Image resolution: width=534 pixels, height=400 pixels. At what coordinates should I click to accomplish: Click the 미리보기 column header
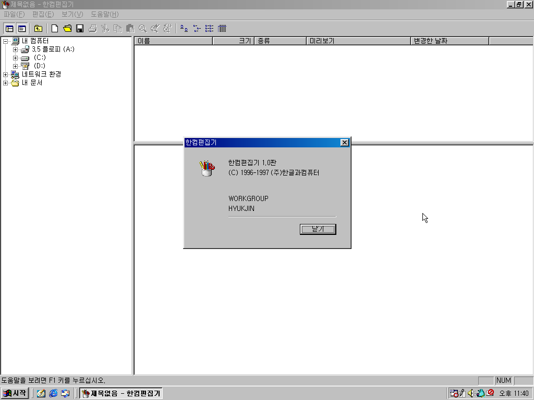358,41
